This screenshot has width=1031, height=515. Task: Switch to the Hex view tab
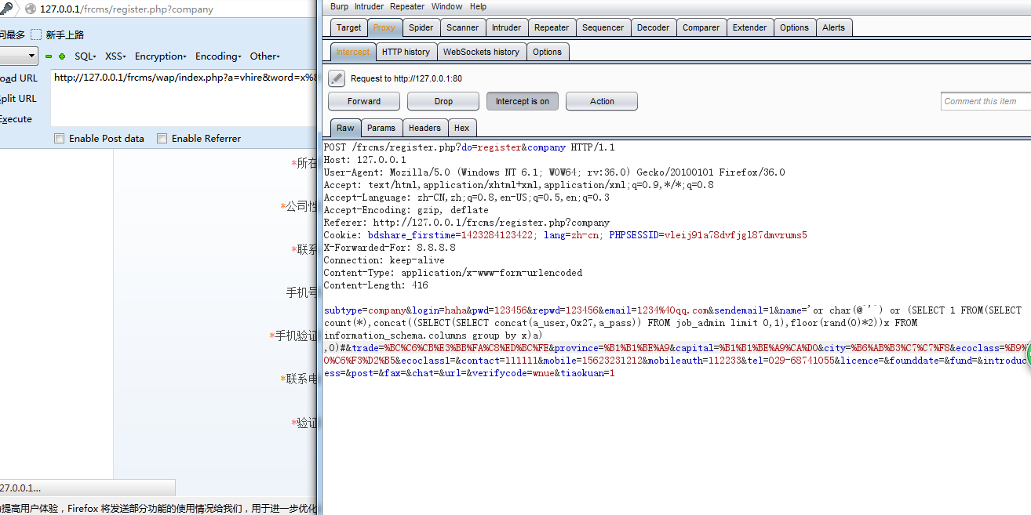coord(462,128)
